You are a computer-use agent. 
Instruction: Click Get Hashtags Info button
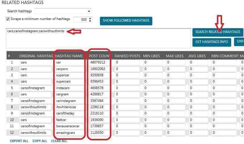pos(212,42)
